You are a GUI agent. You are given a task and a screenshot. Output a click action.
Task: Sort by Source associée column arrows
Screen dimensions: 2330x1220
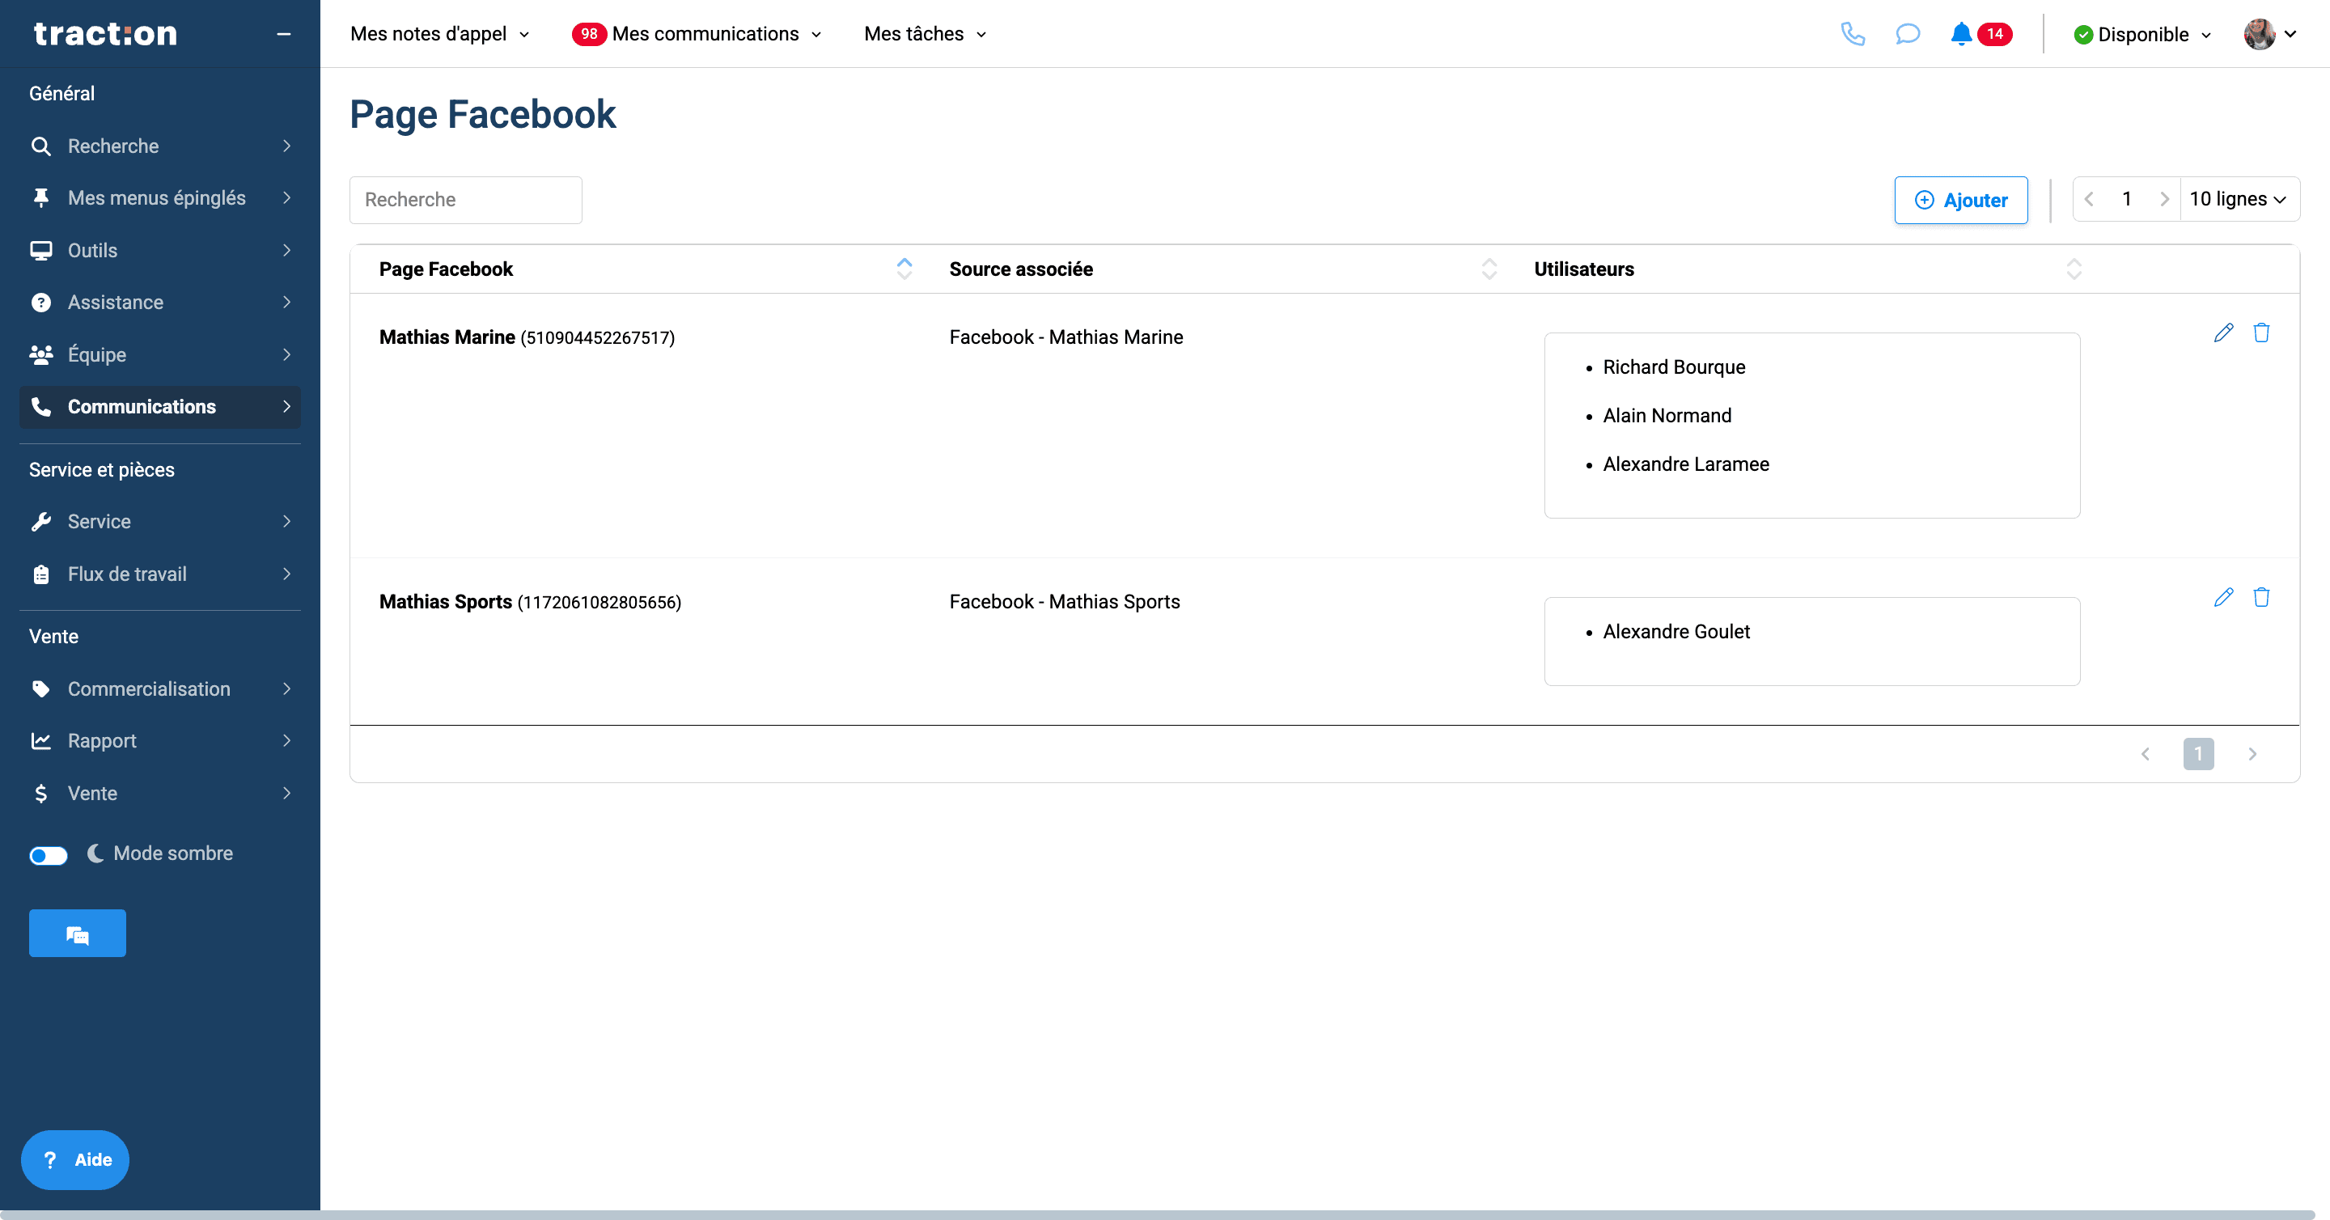tap(1489, 269)
